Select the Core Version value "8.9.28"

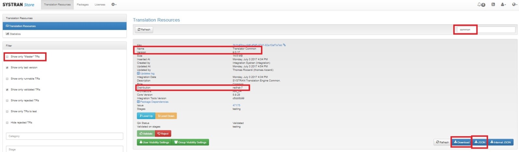click(x=236, y=95)
